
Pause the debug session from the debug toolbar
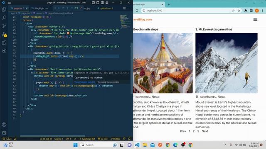pyautogui.click(x=59, y=8)
